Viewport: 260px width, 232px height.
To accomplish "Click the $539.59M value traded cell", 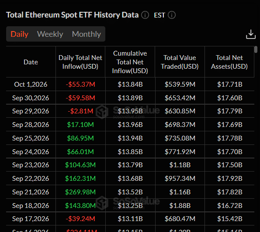I will [x=180, y=84].
